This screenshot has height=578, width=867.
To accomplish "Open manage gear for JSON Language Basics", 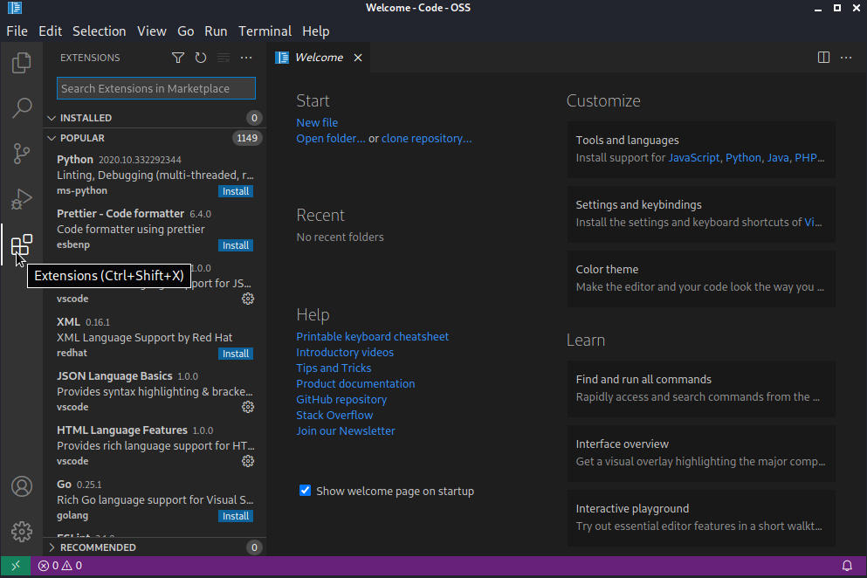I will 248,407.
